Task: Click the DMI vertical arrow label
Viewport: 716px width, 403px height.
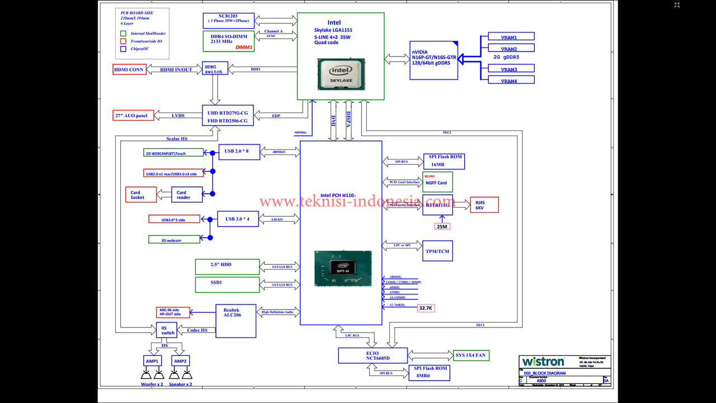Action: (333, 120)
